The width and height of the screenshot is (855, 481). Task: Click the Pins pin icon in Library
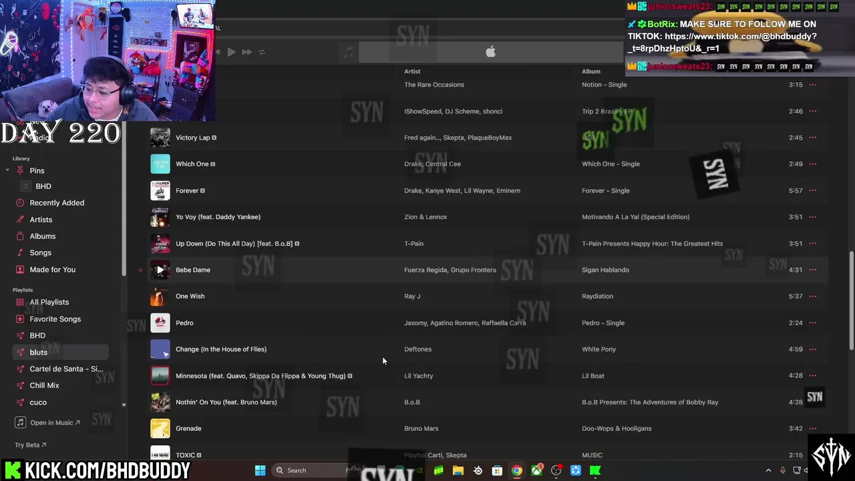coord(20,170)
